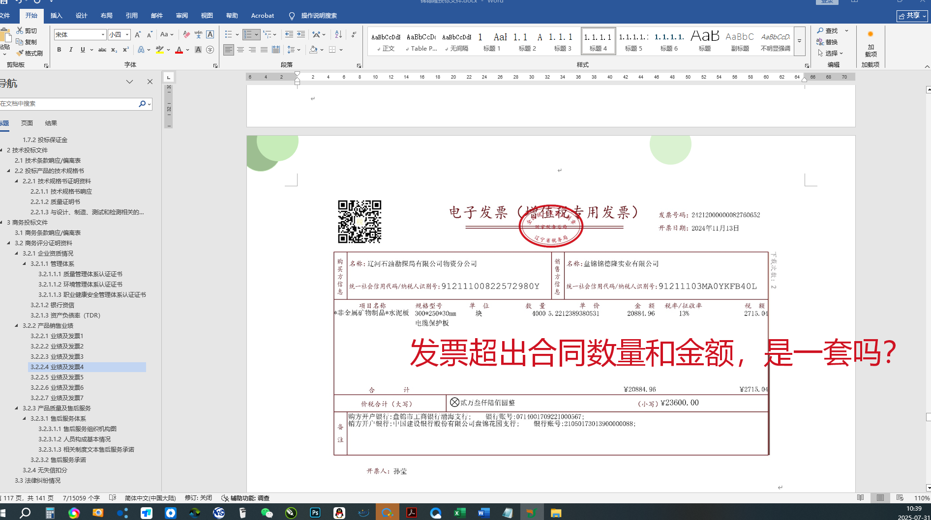The width and height of the screenshot is (931, 520).
Task: Toggle center text alignment
Action: click(240, 50)
